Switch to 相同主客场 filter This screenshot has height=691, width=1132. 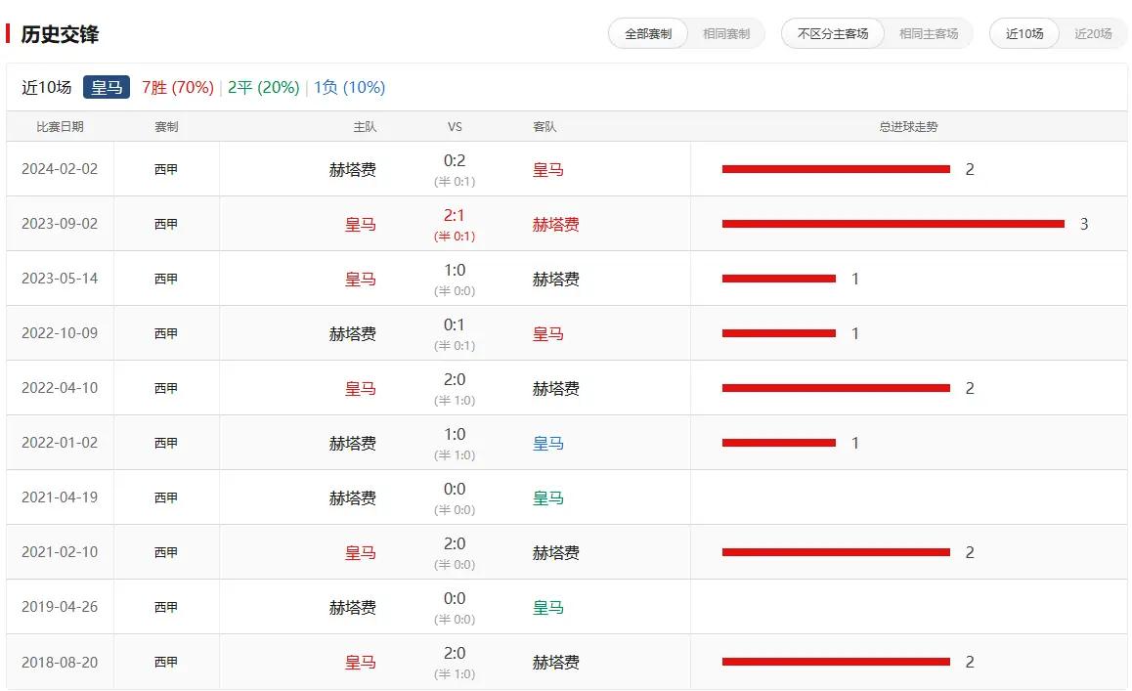[x=929, y=34]
